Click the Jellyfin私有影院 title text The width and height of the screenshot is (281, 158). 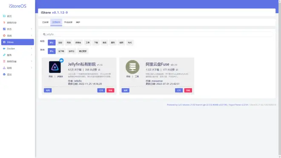coord(82,64)
